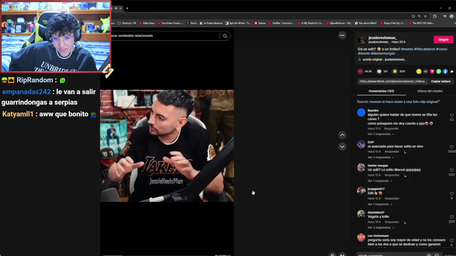The image size is (456, 256).
Task: Expand 'Ver 1 respuesta' under Dexter morgan's comment
Action: 380,181
